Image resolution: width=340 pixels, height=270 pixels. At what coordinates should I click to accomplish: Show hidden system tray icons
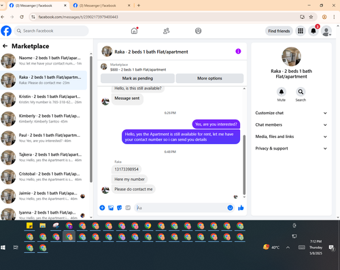[x=288, y=248]
